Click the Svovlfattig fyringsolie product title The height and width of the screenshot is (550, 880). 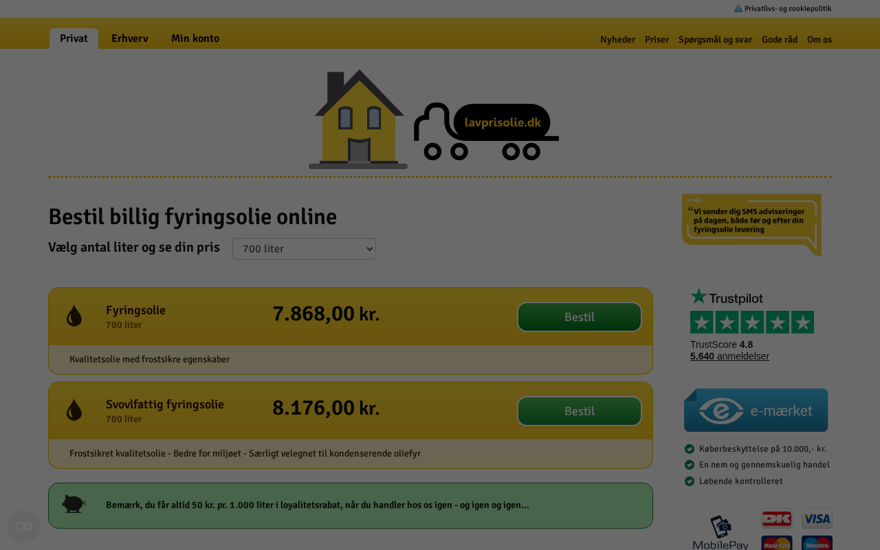(165, 404)
